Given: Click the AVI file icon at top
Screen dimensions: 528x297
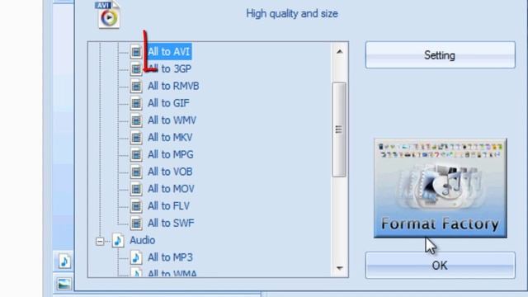Looking at the screenshot, I should tap(108, 15).
